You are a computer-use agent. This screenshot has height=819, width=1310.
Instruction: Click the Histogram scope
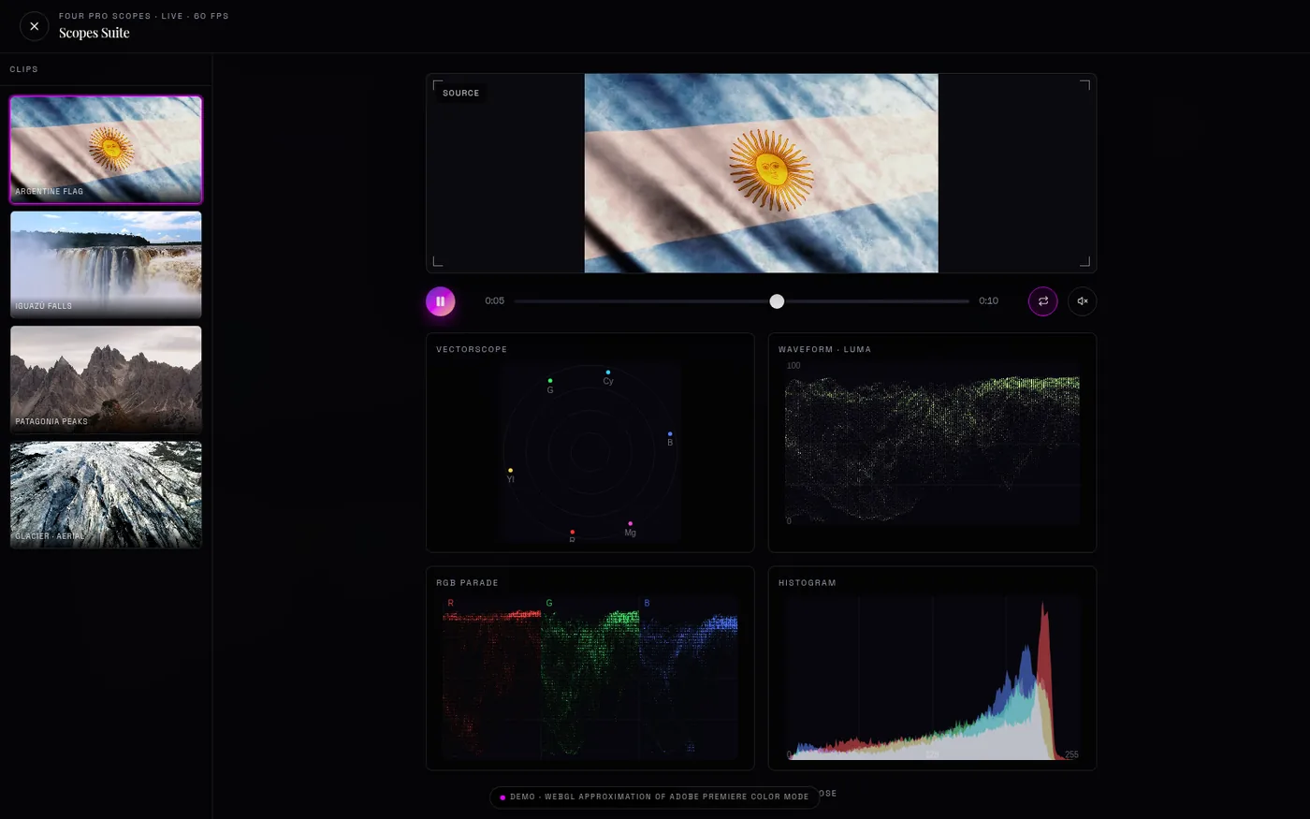932,677
